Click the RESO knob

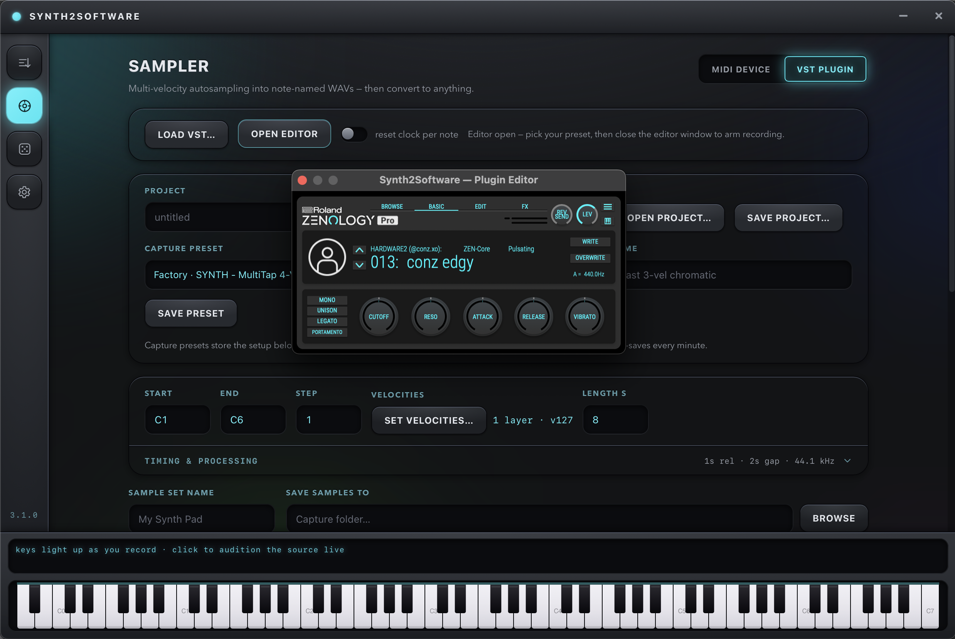point(430,317)
